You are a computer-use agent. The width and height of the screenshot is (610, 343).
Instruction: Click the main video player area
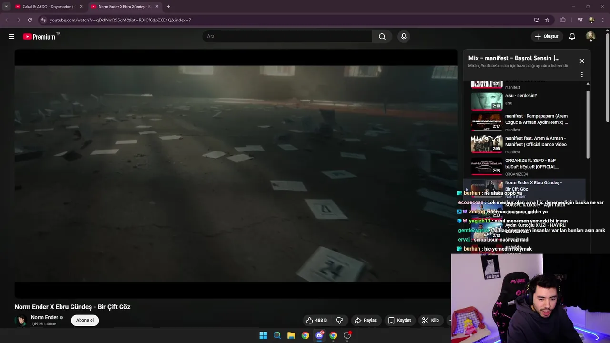(236, 174)
